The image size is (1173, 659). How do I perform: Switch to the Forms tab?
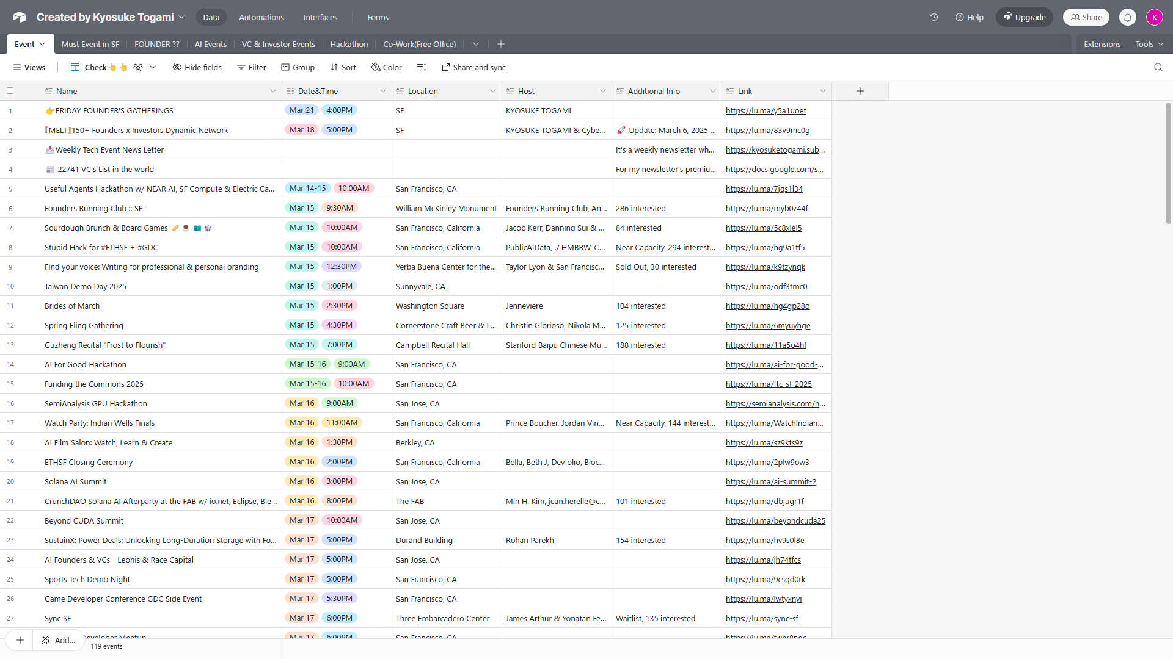click(x=378, y=17)
